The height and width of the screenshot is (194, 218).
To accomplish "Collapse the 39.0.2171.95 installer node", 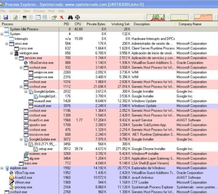I will (x=26, y=144).
